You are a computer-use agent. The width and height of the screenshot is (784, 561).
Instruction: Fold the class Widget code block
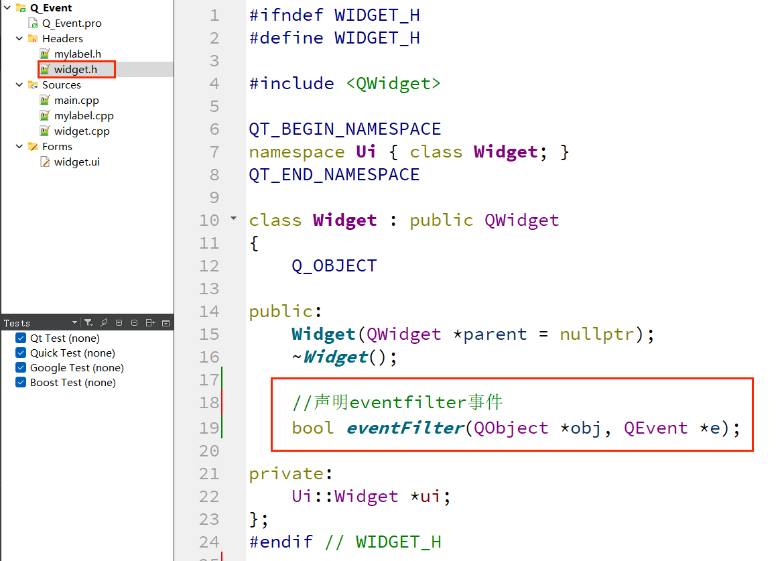pos(233,219)
